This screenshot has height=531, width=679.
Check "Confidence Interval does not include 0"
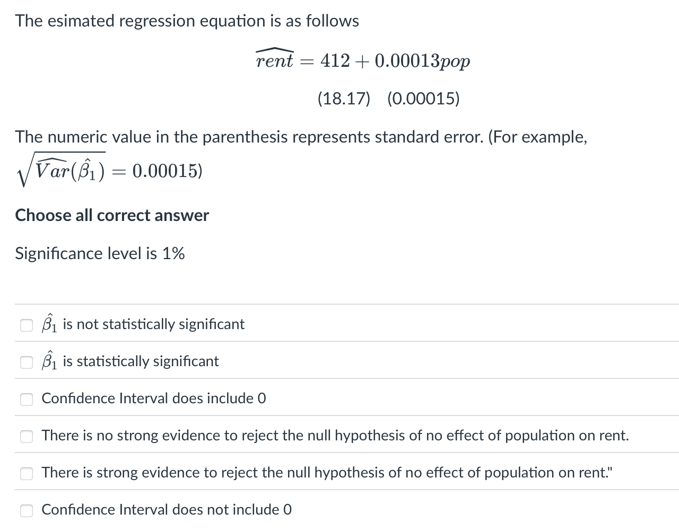tap(27, 510)
